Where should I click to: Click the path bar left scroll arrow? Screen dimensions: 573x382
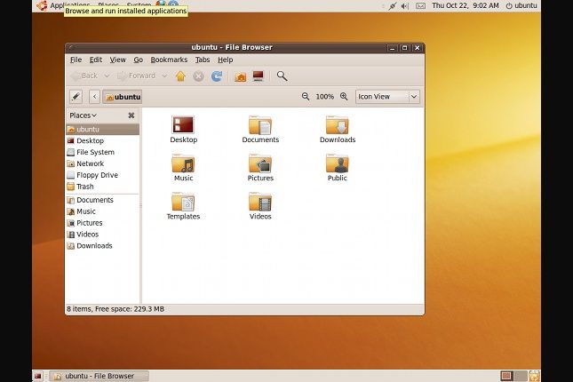point(95,97)
